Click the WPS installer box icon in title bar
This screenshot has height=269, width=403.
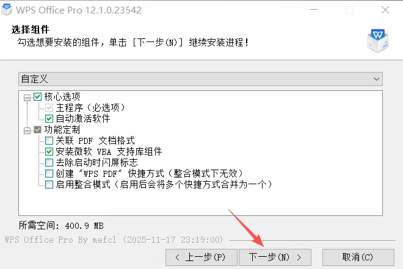(x=7, y=10)
